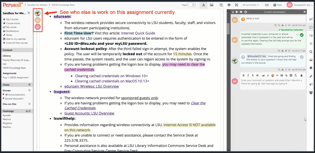Collapse the Sandbox for Me... side panel

coord(29,13)
